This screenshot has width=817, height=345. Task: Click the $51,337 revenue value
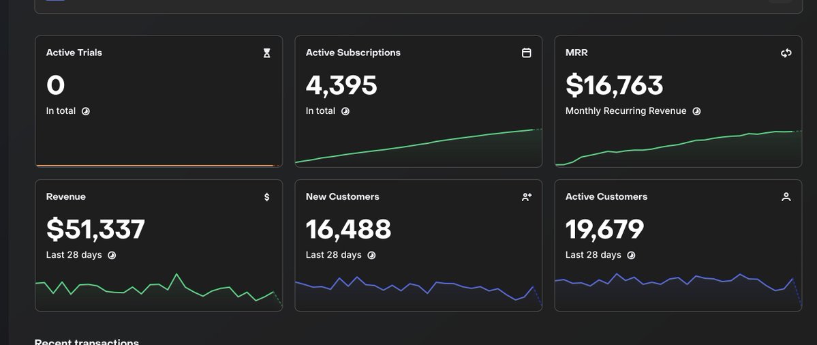pos(95,229)
